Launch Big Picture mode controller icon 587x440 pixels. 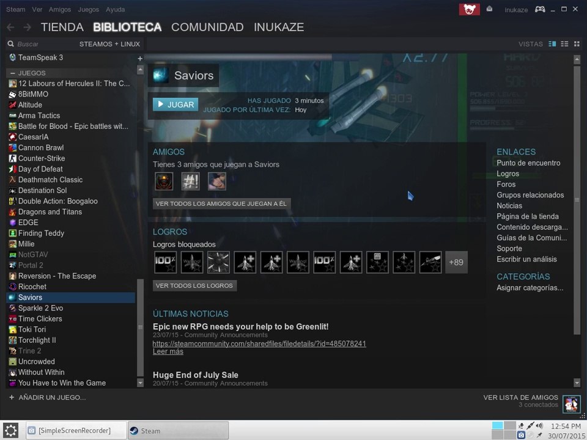539,9
